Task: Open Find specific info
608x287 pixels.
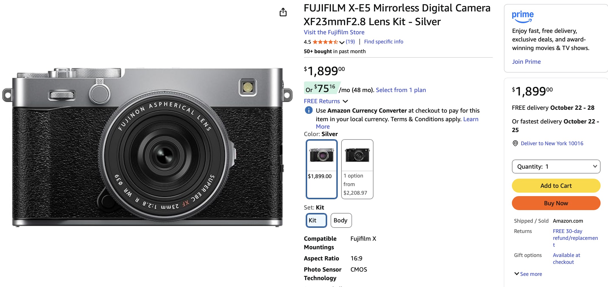Action: [384, 41]
